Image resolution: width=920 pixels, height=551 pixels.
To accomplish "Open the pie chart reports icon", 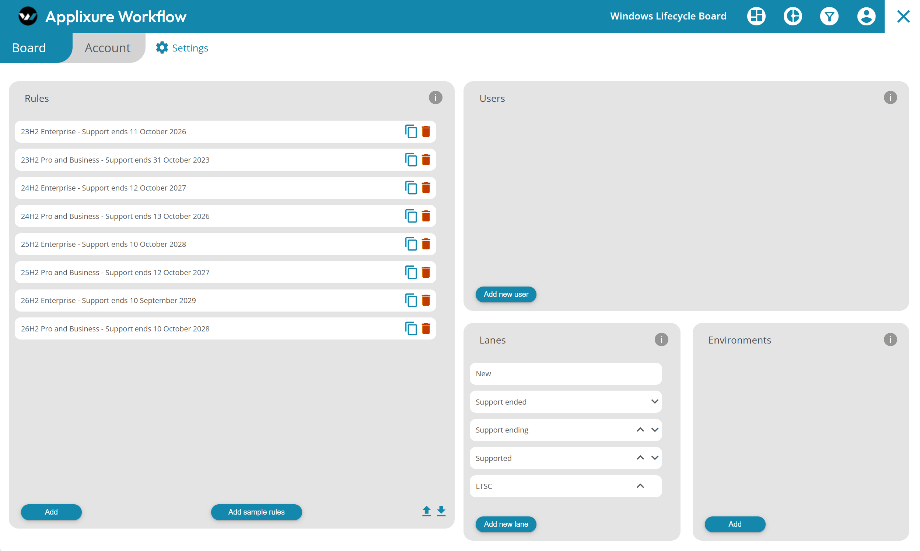I will tap(793, 16).
